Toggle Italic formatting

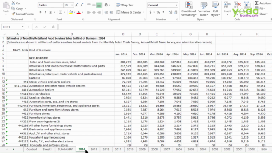point(45,12)
